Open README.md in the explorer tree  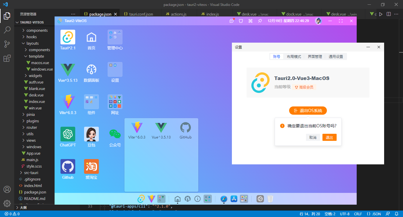point(34,198)
